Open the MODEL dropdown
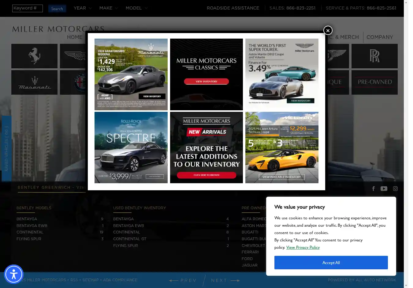The width and height of the screenshot is (413, 288). pos(136,8)
